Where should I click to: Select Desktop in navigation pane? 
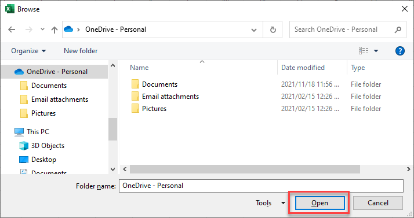[38, 160]
